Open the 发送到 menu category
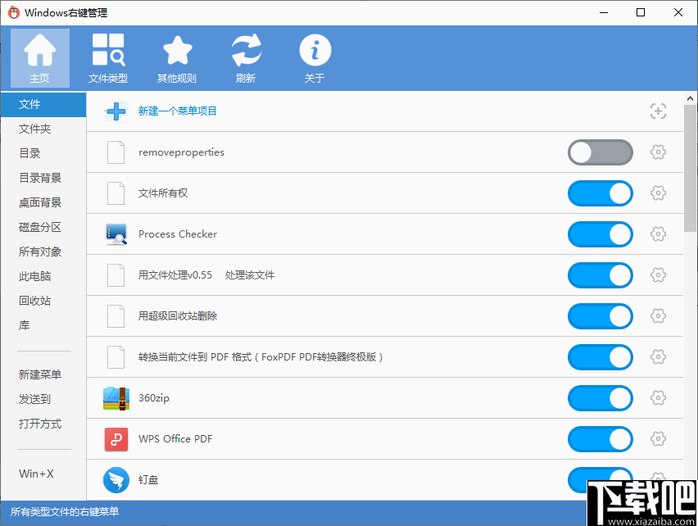This screenshot has height=526, width=698. click(x=29, y=399)
